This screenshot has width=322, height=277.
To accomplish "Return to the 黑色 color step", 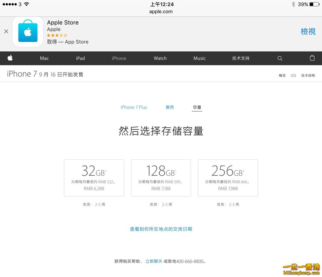I will (170, 107).
